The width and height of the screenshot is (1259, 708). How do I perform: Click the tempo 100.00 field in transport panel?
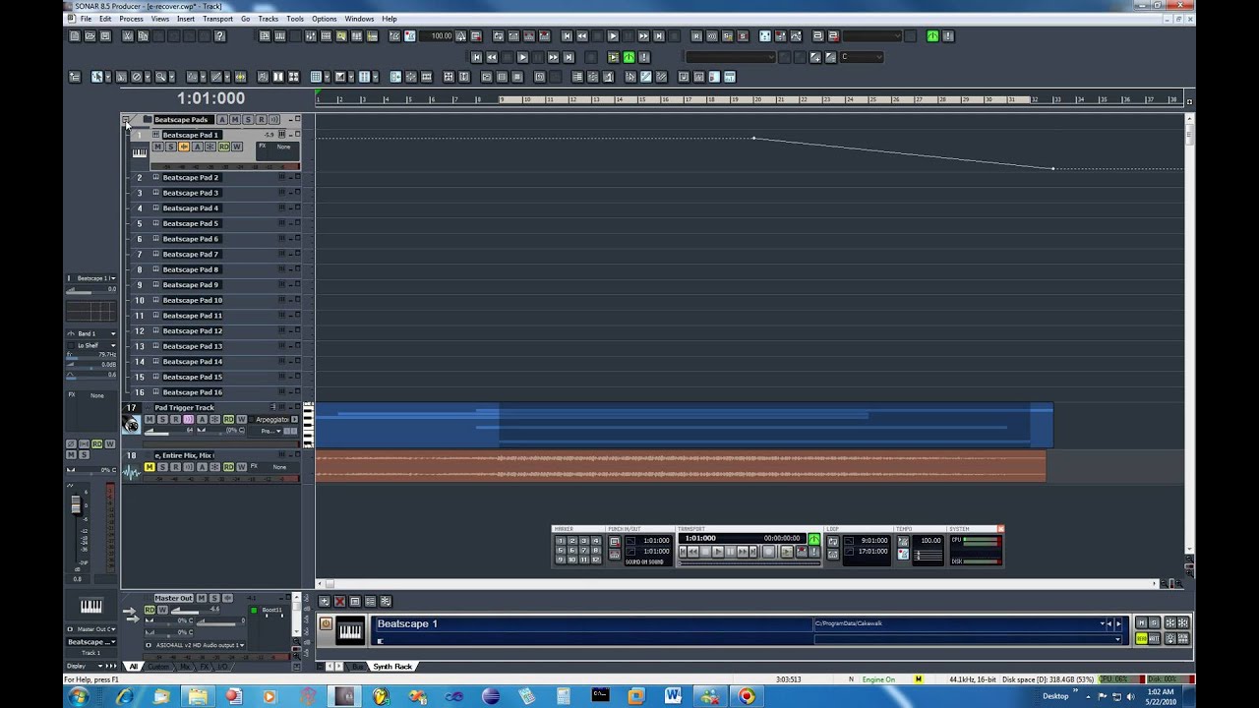tap(929, 540)
